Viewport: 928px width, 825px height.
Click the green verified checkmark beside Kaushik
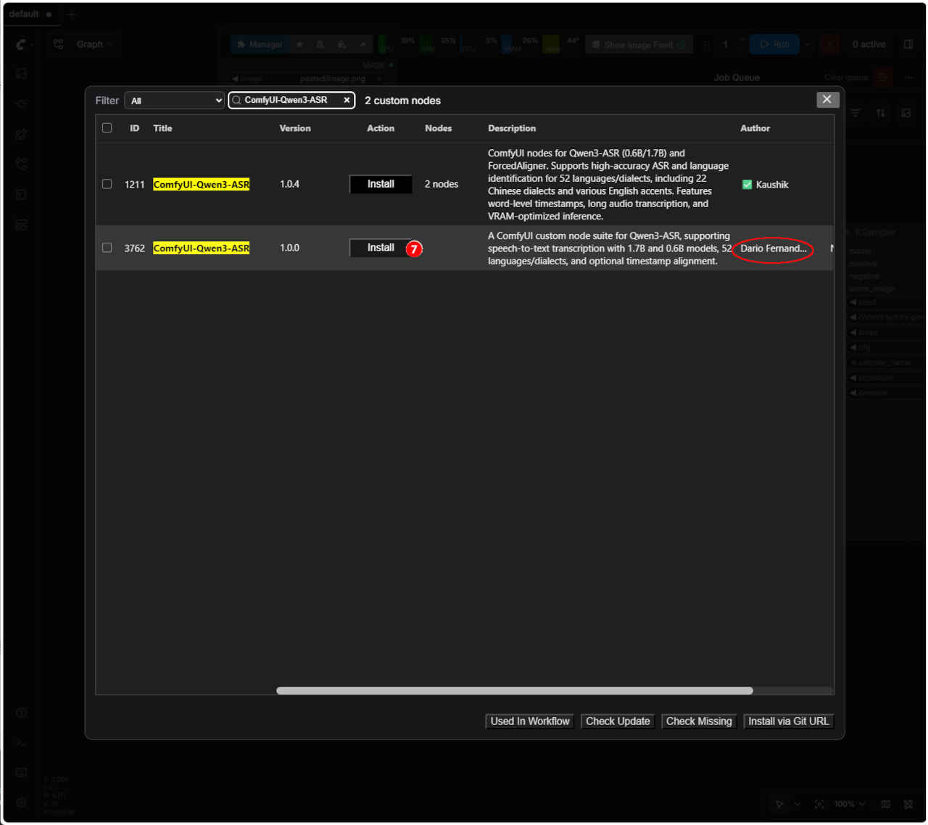[x=747, y=185]
